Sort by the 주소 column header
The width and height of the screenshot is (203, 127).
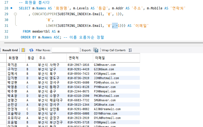[52, 58]
